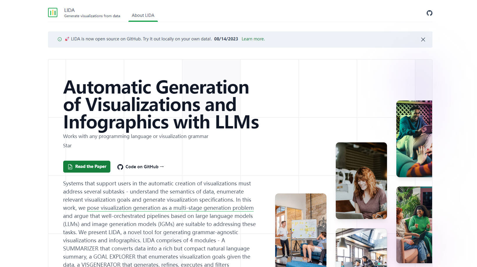The image size is (477, 267).
Task: Click the GitHub octocat icon beside Code on GitHub
Action: pos(120,167)
